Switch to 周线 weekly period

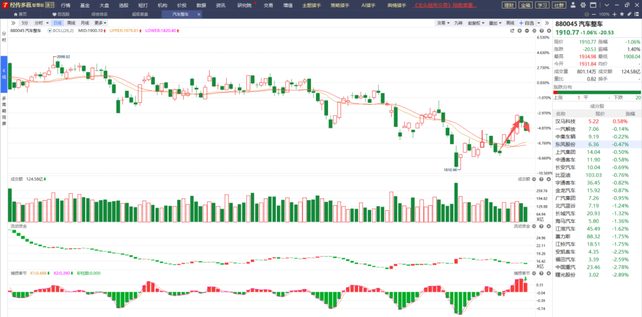[71, 23]
